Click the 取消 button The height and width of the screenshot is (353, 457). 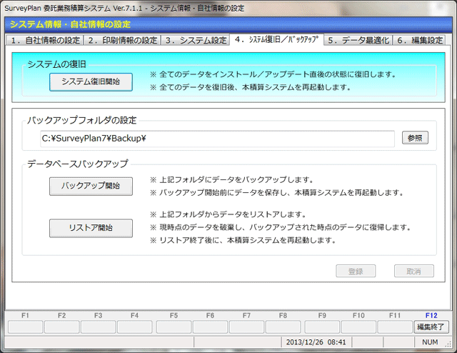click(414, 271)
